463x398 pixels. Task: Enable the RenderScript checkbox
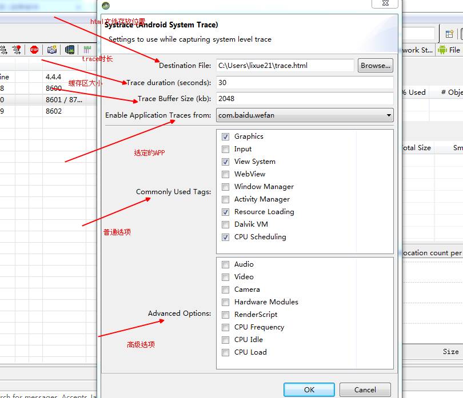(225, 315)
